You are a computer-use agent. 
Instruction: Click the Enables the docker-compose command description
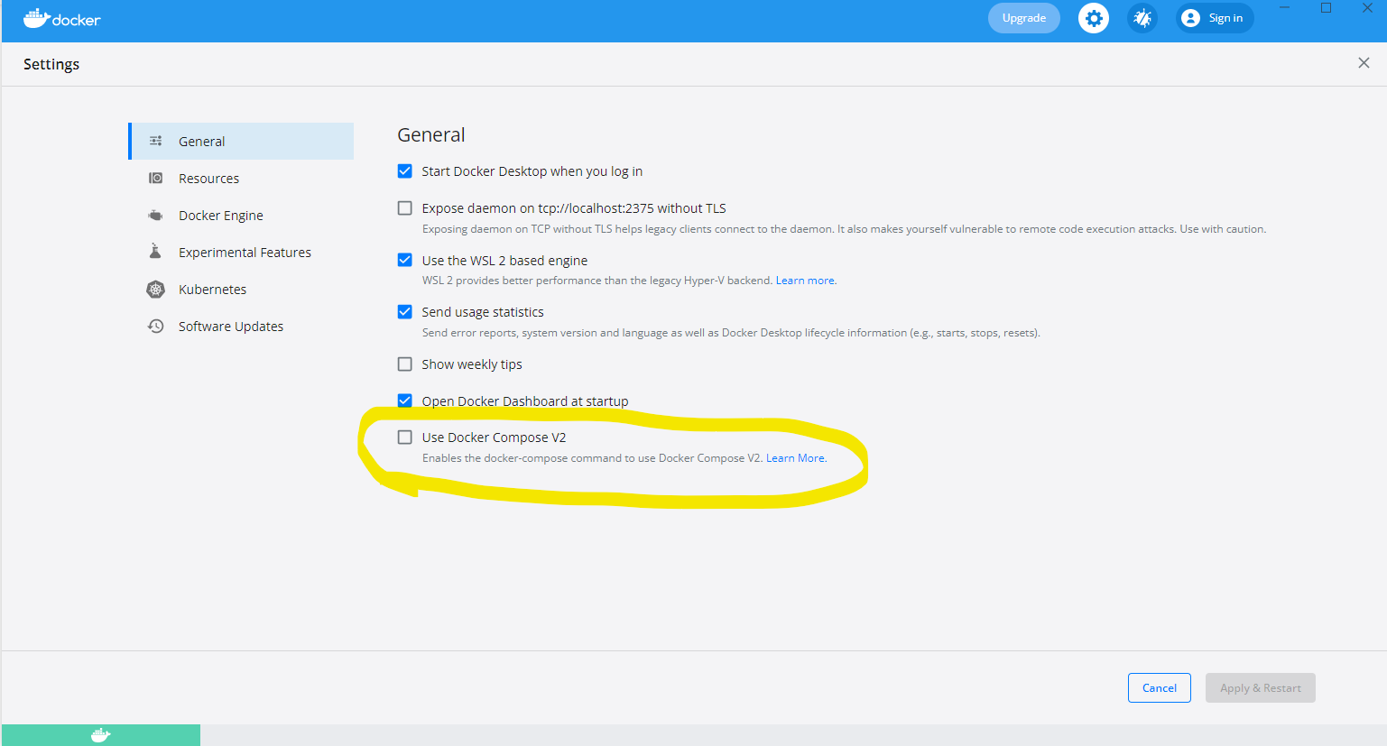(x=592, y=458)
